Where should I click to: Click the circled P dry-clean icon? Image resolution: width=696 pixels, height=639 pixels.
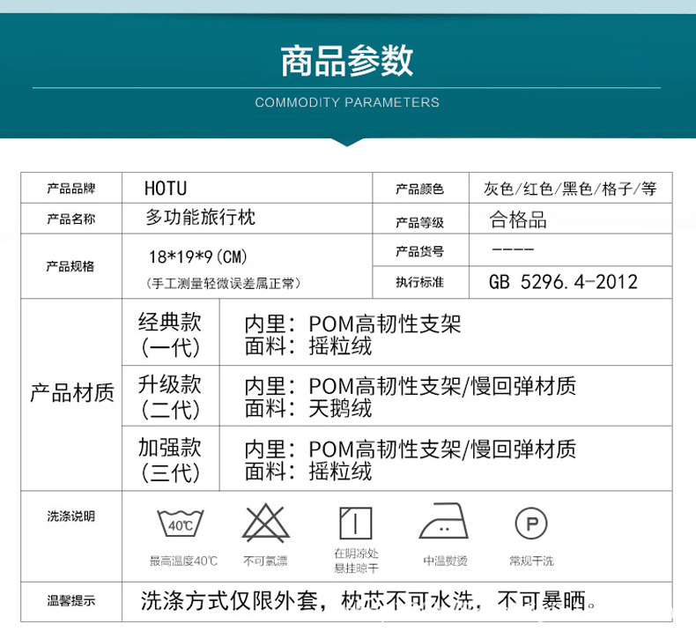[x=531, y=524]
